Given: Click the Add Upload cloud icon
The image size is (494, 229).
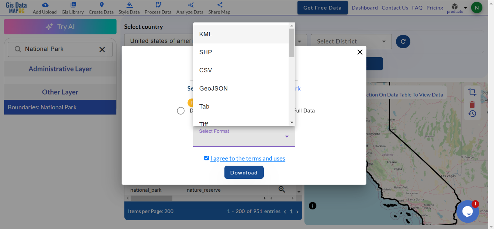Looking at the screenshot, I should (x=44, y=5).
